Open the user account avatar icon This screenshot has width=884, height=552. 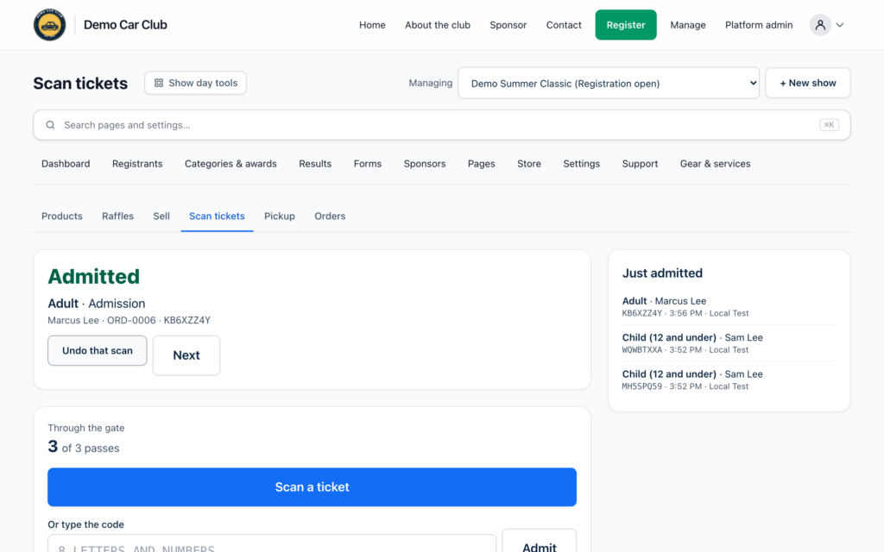pos(820,25)
